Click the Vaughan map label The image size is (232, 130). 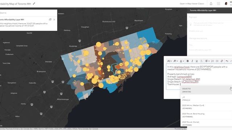[85, 27]
